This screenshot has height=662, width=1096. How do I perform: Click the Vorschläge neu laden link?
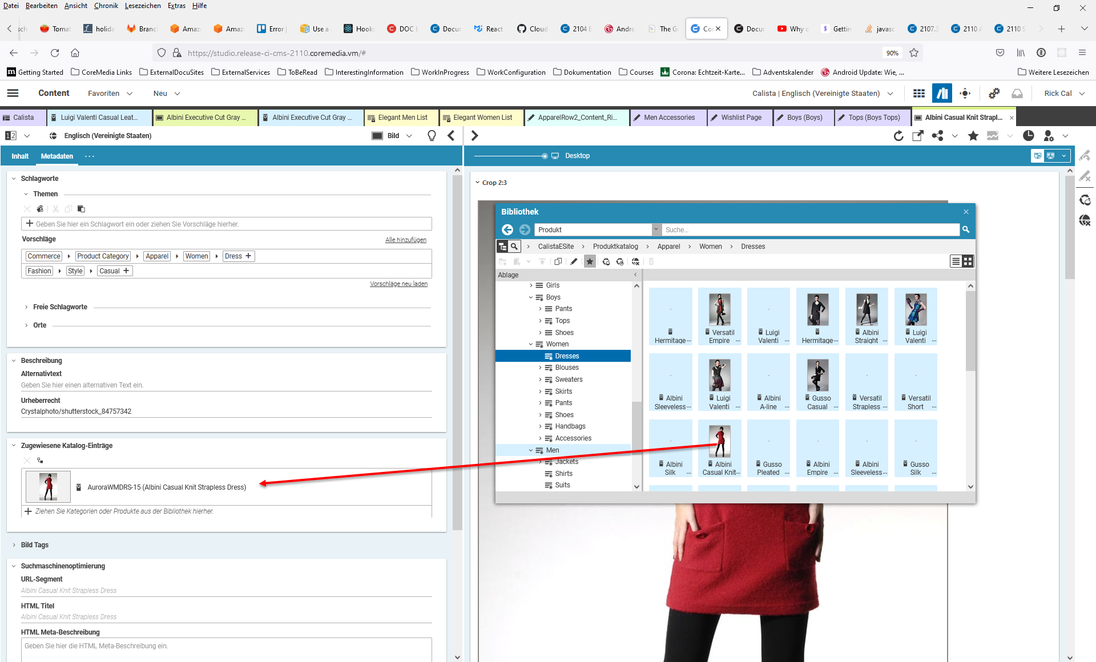coord(398,284)
